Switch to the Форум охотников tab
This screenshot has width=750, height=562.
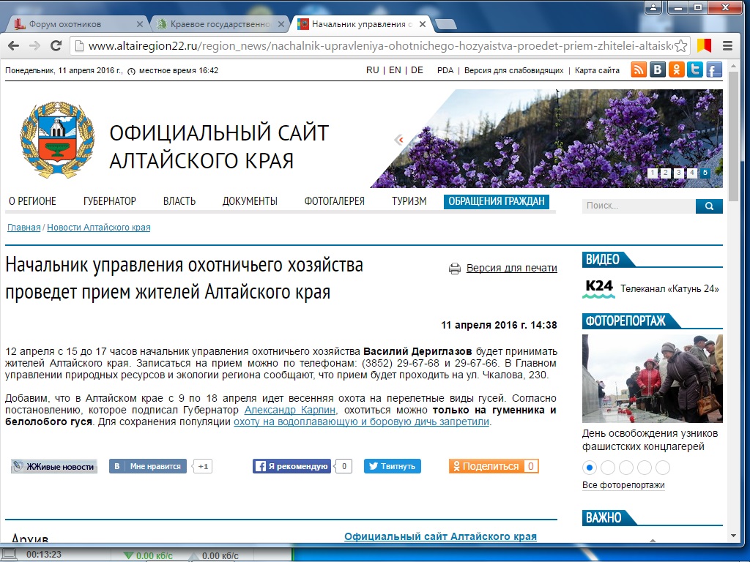click(x=73, y=24)
